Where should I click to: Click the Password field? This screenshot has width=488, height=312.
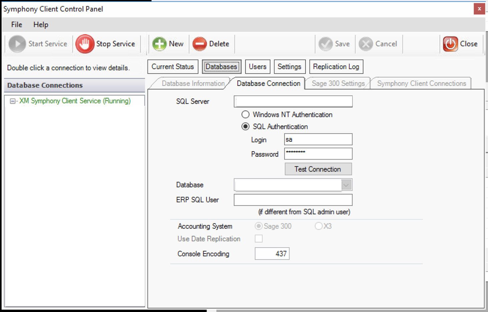[x=318, y=154]
